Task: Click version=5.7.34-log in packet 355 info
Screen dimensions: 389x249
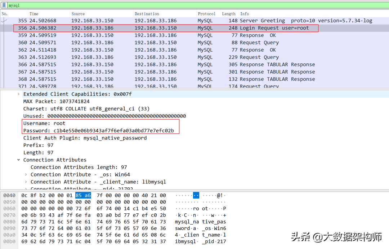Action: pyautogui.click(x=345, y=21)
